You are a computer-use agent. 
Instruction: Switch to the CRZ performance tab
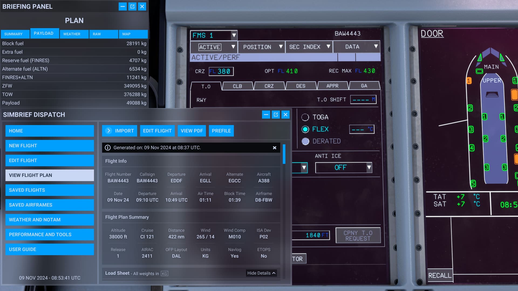coord(269,86)
